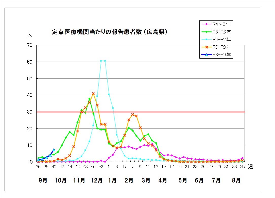The width and height of the screenshot is (275, 198).
Task: Click the last blue triangle point at week 40
Action: click(x=54, y=150)
